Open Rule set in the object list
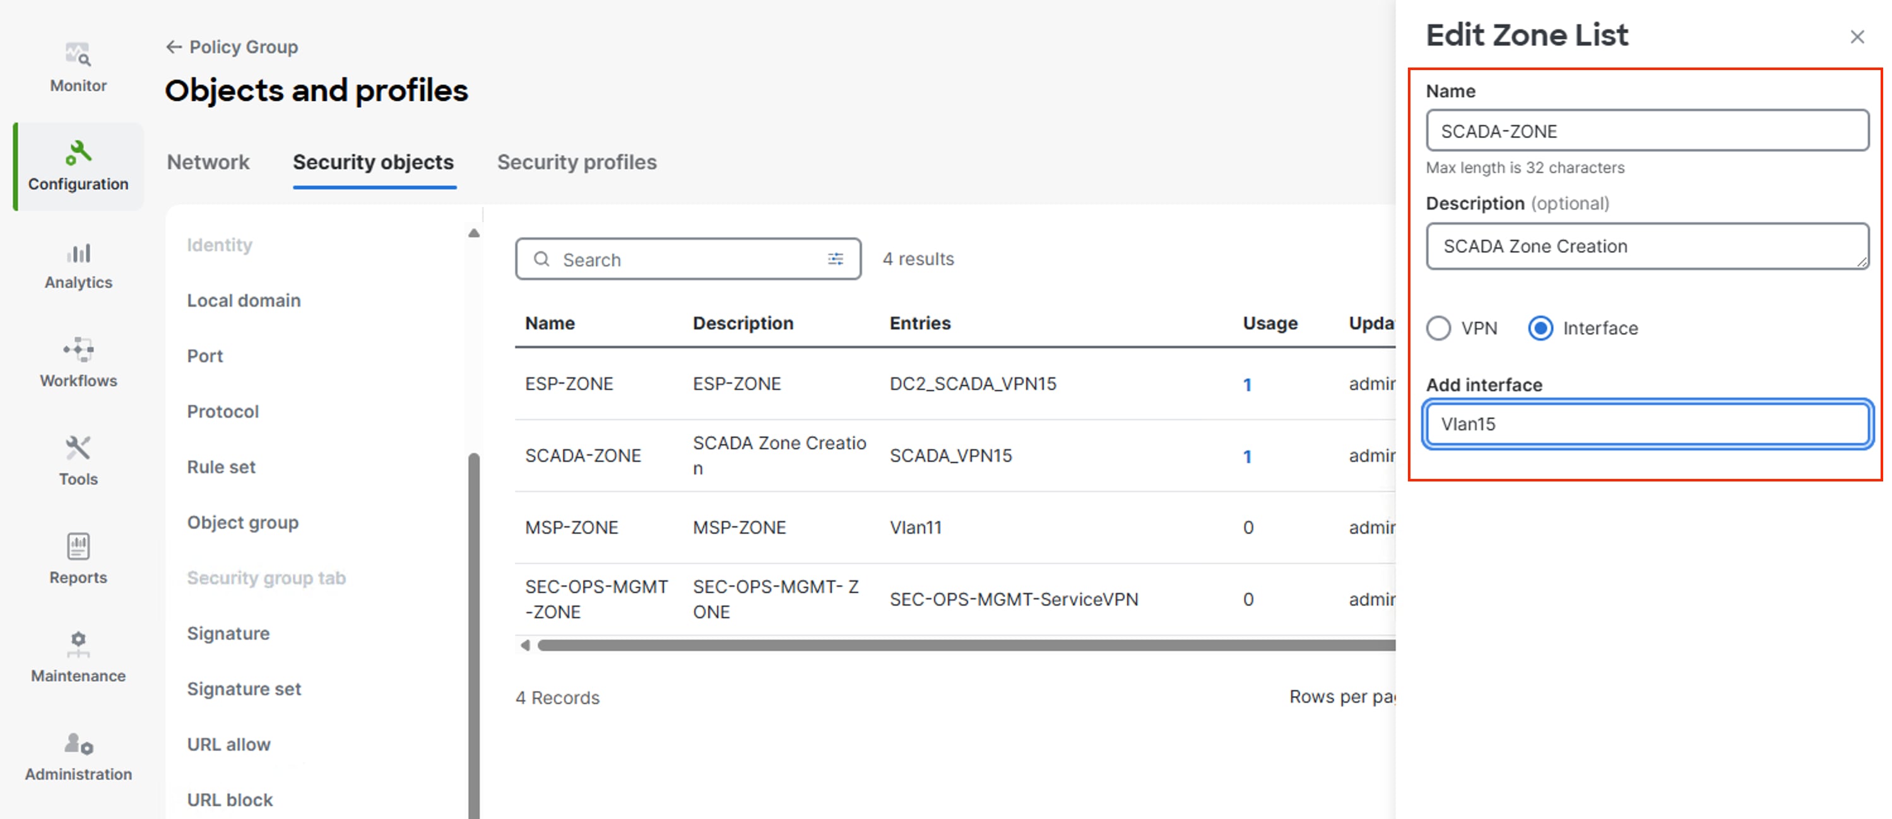 [x=221, y=467]
